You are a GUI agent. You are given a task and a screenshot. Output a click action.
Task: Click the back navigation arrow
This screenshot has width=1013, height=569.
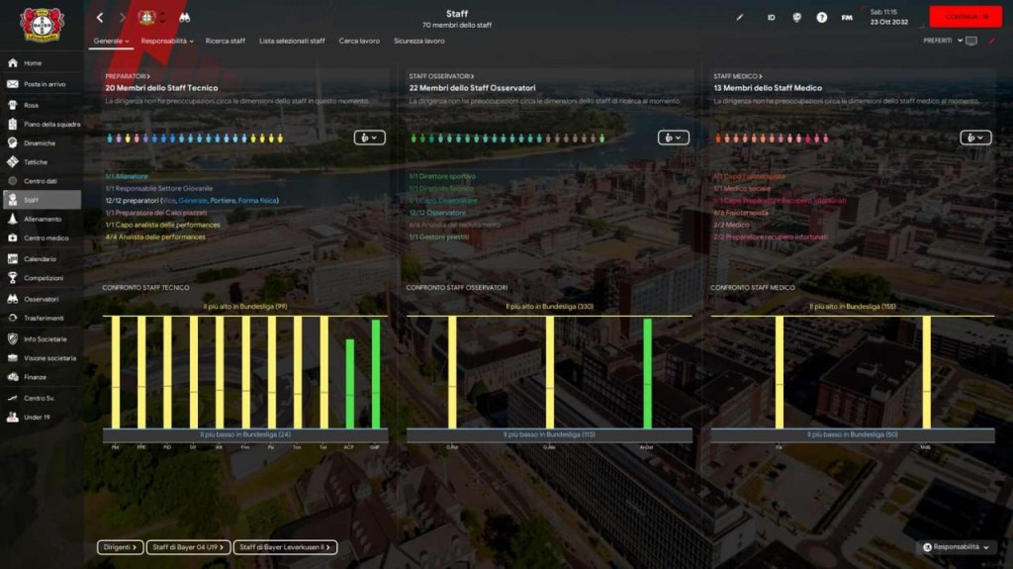(x=100, y=17)
